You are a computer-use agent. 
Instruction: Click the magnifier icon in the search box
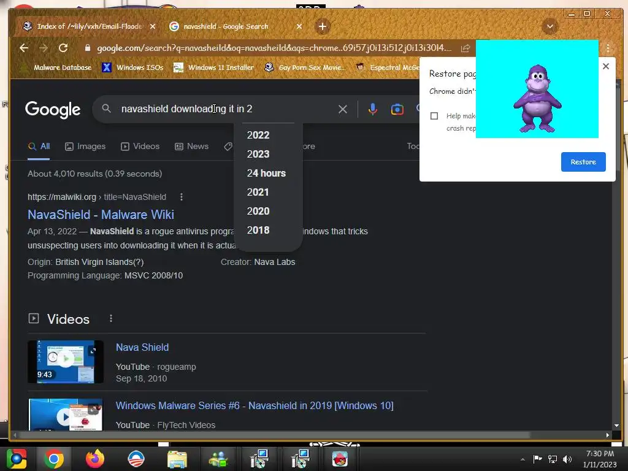tap(106, 109)
